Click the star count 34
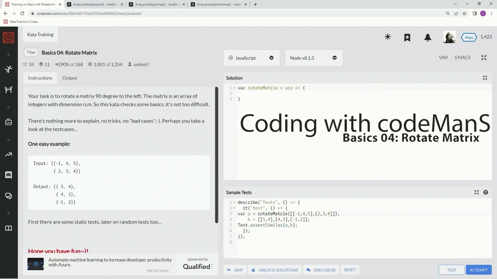Screen dimensions: 497x279 click(29, 64)
